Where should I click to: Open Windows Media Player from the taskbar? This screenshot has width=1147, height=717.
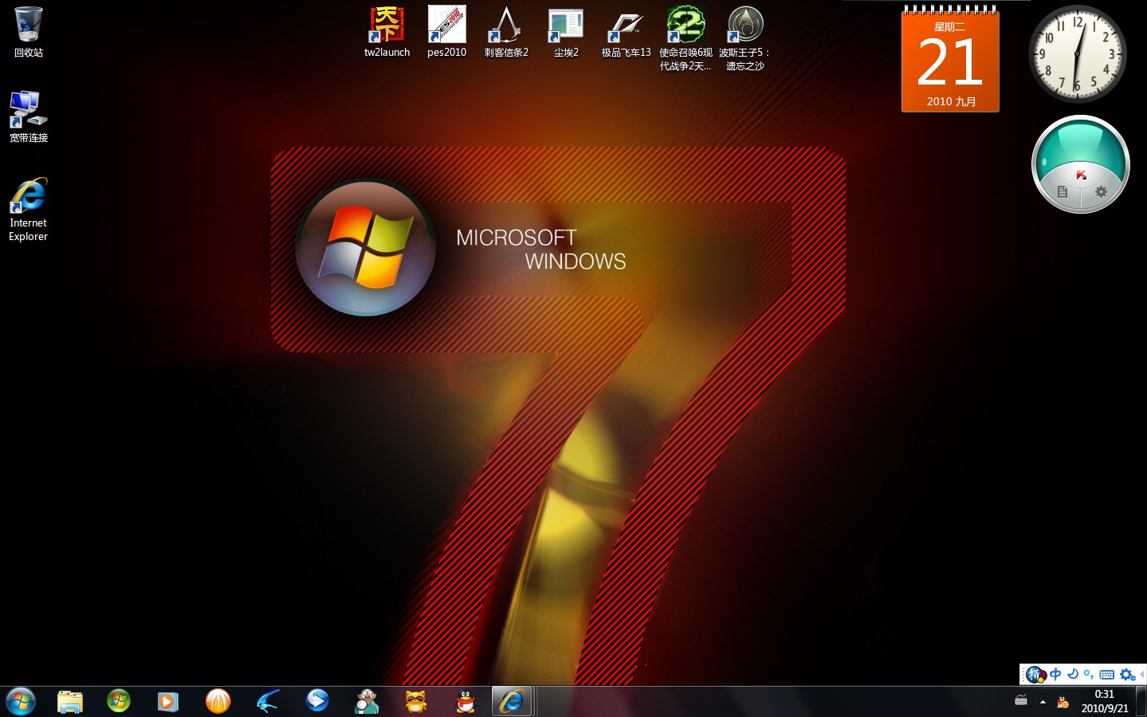(167, 701)
